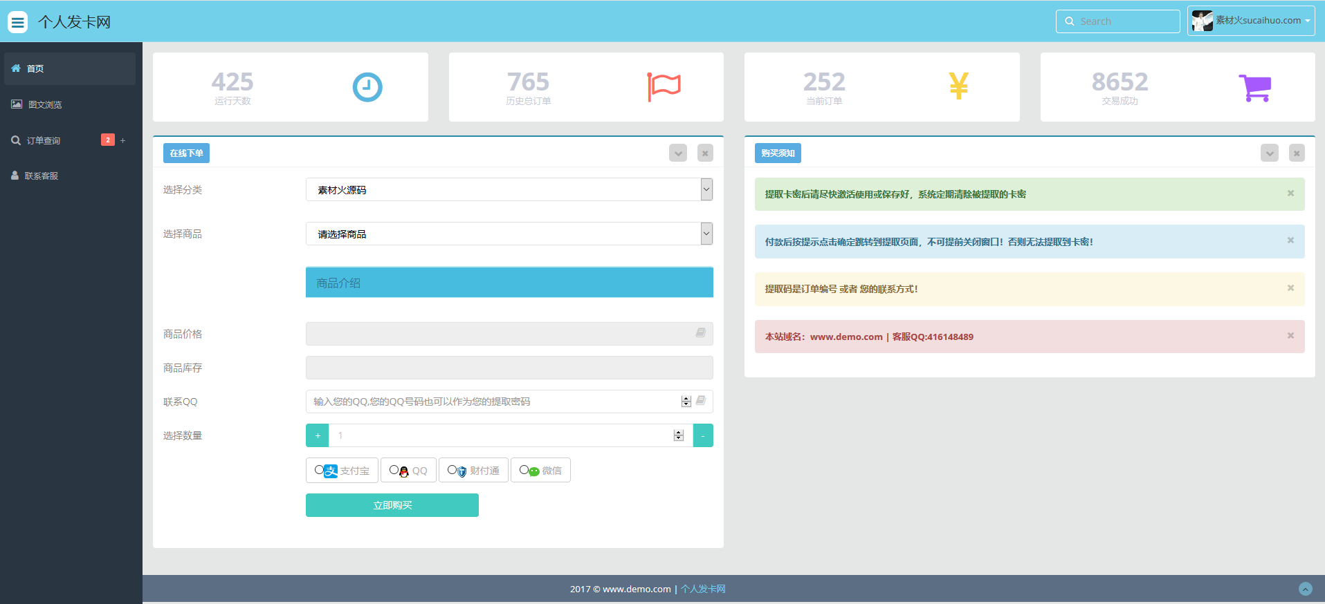This screenshot has height=604, width=1325.
Task: Click the shopping cart icon on 交易成功 card
Action: point(1255,88)
